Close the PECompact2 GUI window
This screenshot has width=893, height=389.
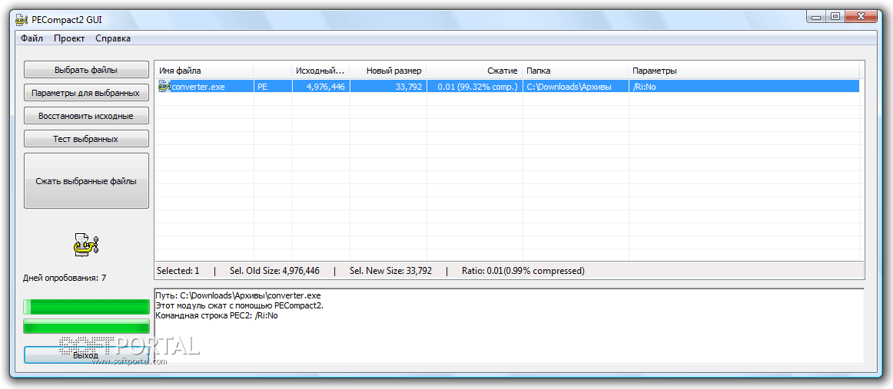pyautogui.click(x=862, y=17)
